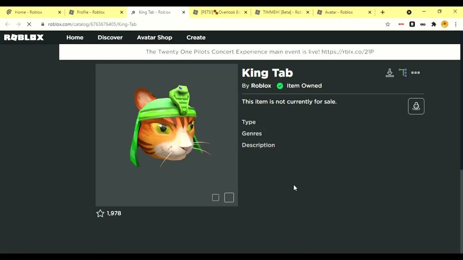Click the King Tab item title
463x260 pixels.
(267, 73)
